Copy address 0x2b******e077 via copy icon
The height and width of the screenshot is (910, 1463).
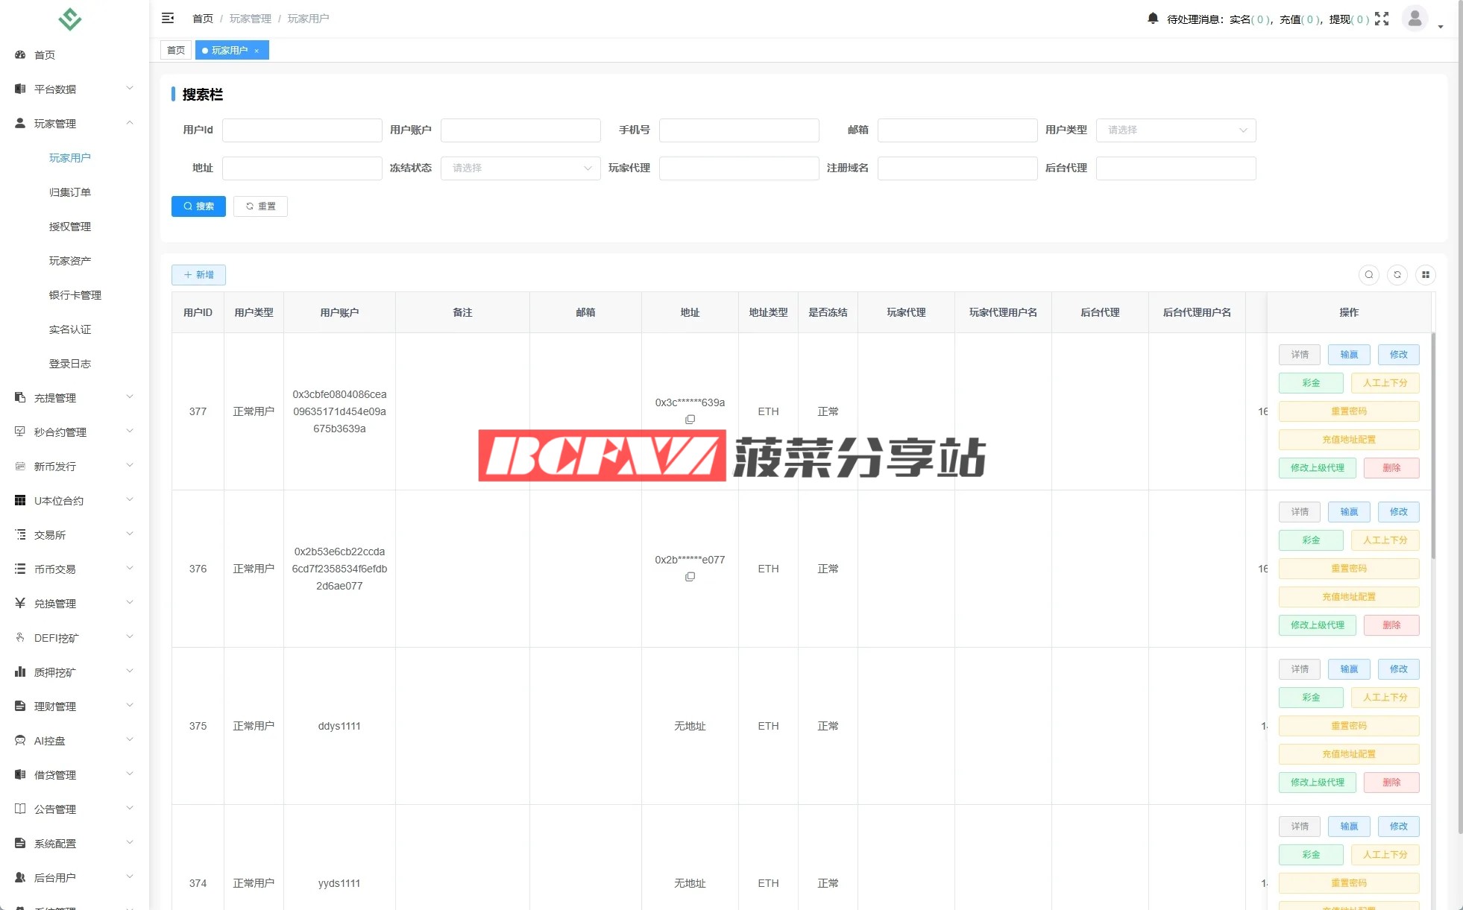(x=690, y=577)
